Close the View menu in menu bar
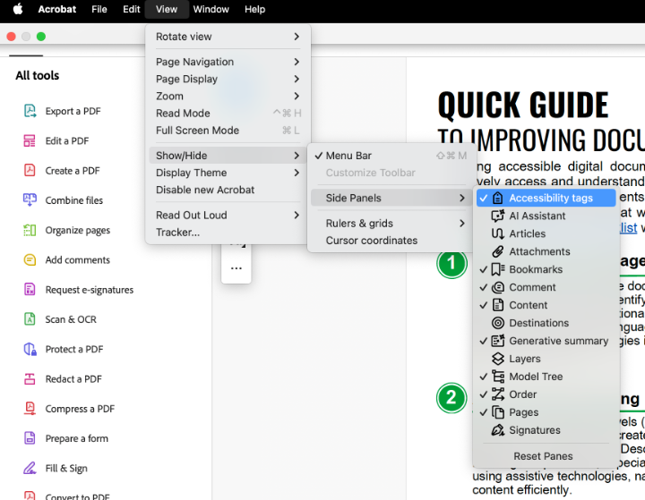This screenshot has height=500, width=645. pos(167,9)
